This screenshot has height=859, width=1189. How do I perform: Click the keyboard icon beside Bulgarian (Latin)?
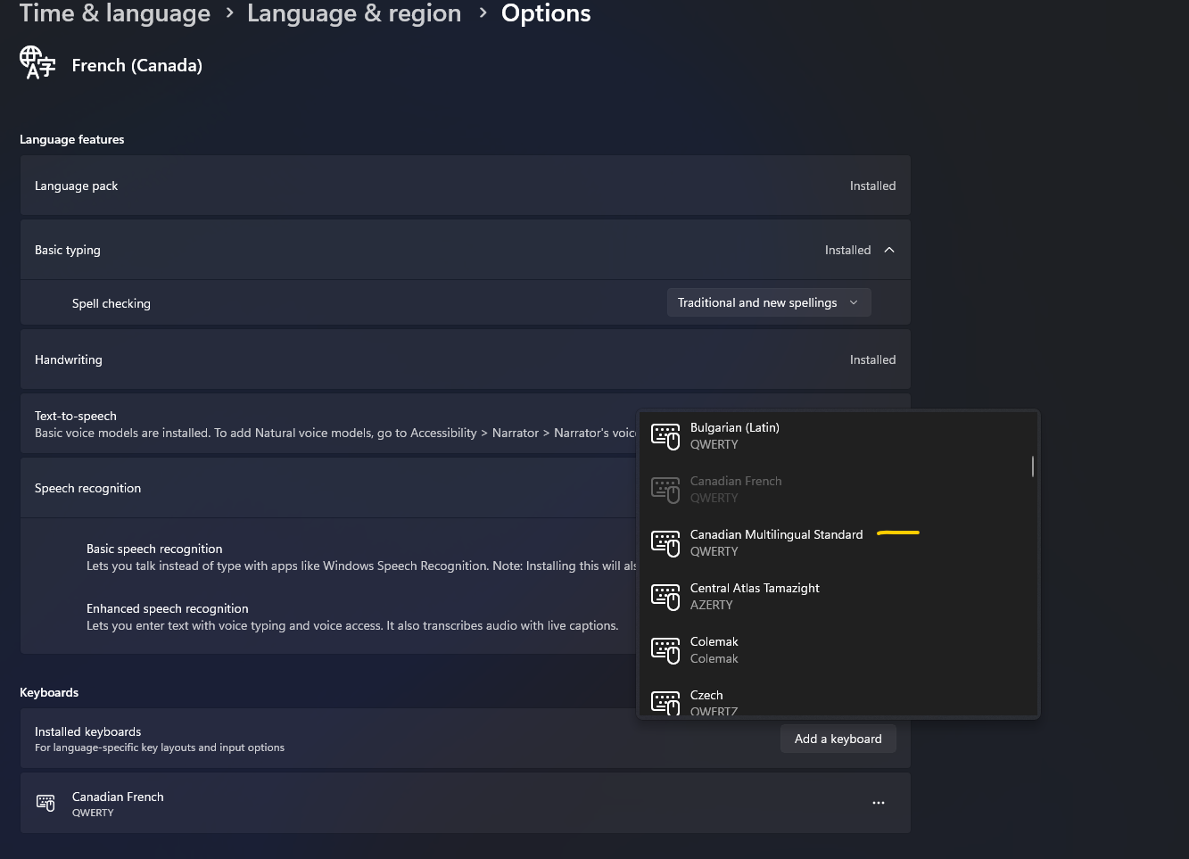(x=665, y=436)
